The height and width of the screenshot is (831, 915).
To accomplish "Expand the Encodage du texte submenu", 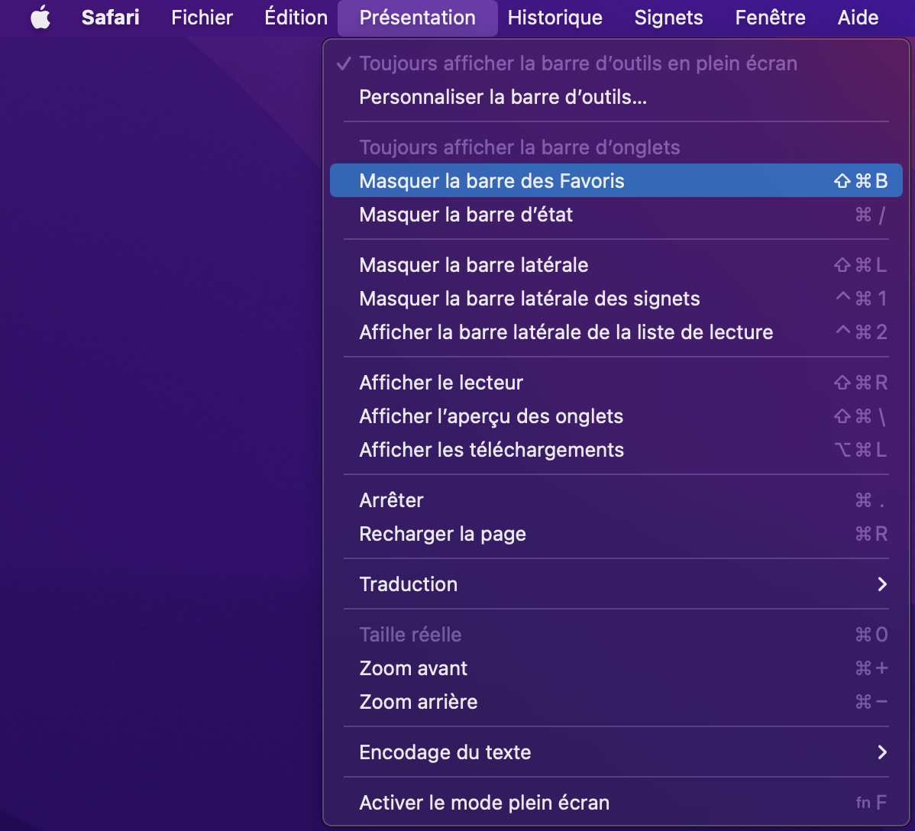I will pos(616,752).
